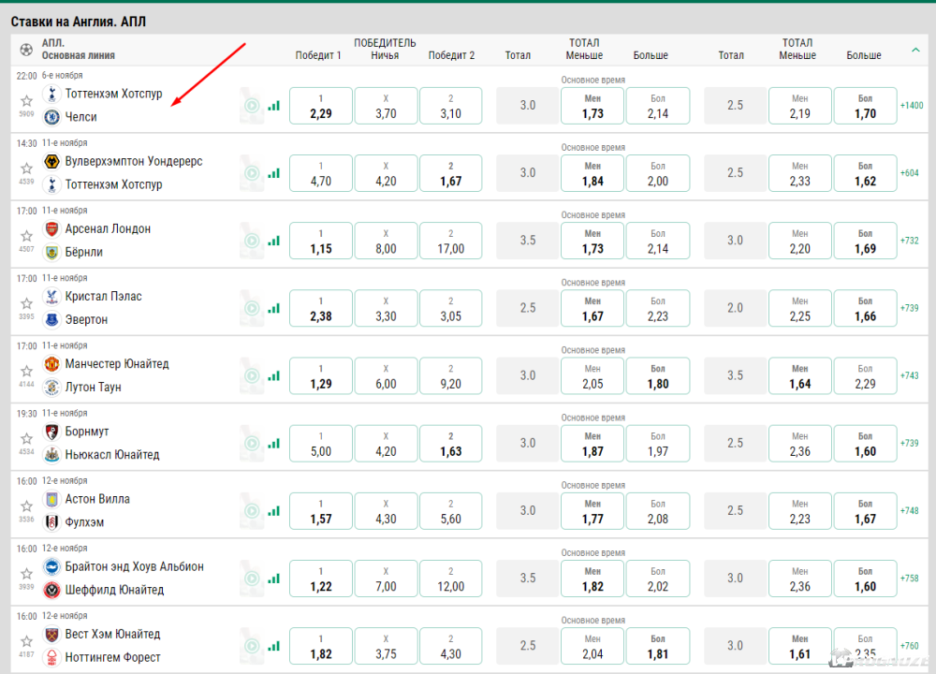Open the Арсенал Лондон team name link
The image size is (936, 674).
click(x=108, y=228)
